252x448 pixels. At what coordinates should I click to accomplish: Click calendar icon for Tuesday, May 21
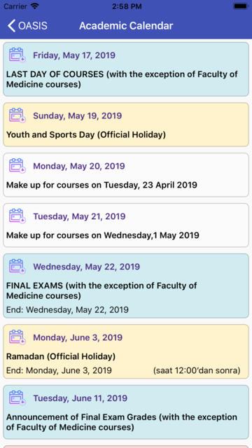point(17,216)
